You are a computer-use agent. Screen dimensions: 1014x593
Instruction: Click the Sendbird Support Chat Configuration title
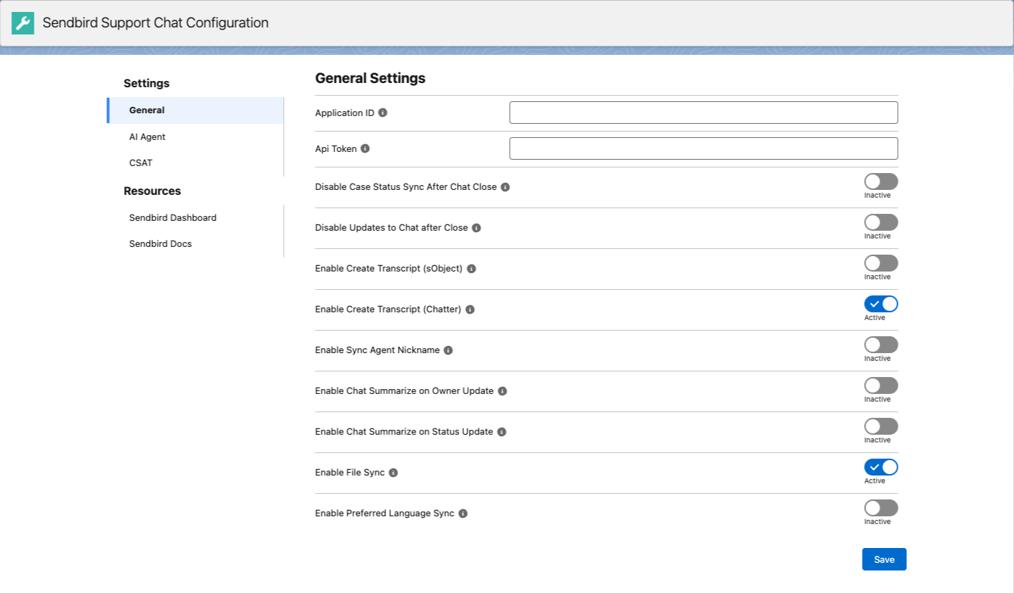(156, 23)
